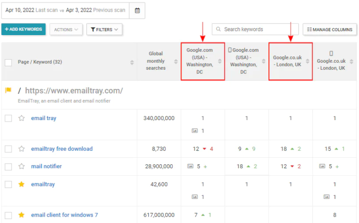This screenshot has width=359, height=223.
Task: Unstar the 'email client for windows 7' keyword
Action: [x=22, y=215]
